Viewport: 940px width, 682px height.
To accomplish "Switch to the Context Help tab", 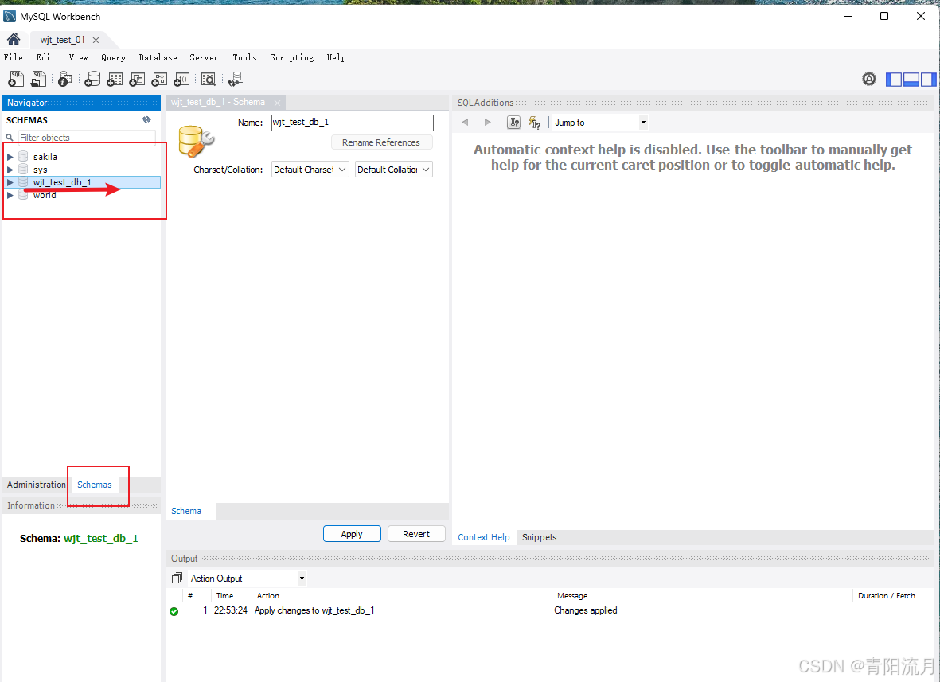I will pos(483,537).
